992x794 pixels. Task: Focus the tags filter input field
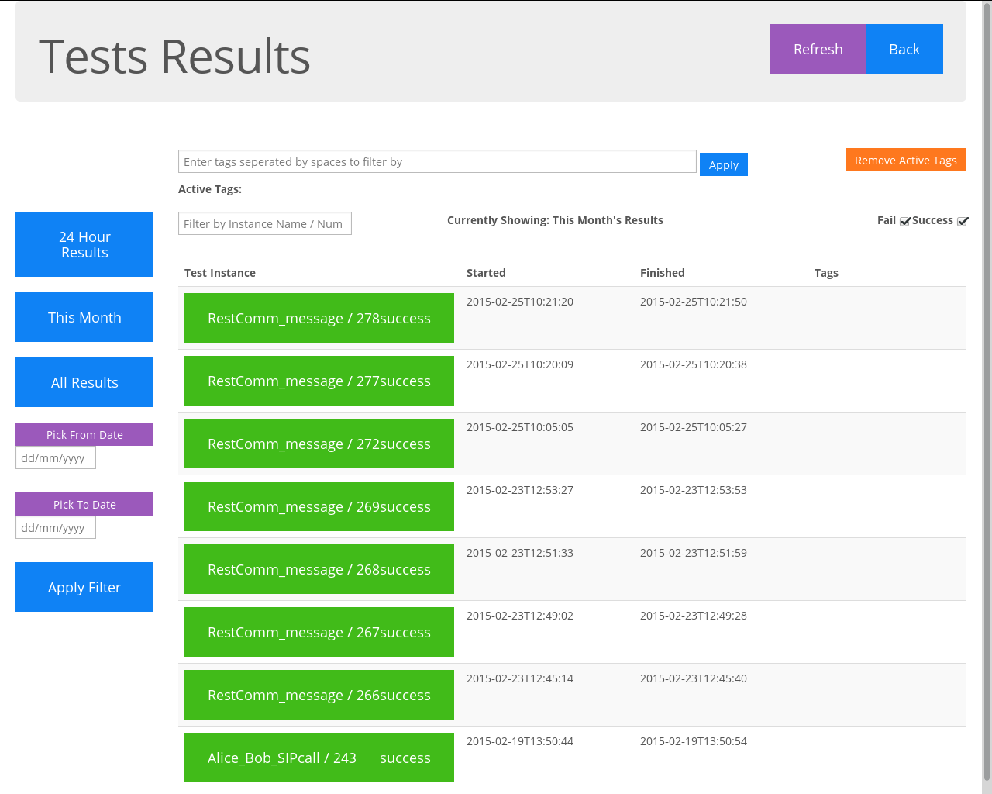(x=437, y=161)
